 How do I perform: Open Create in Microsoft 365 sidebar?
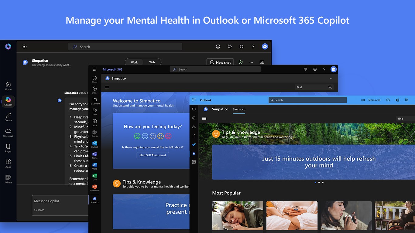pyautogui.click(x=95, y=90)
